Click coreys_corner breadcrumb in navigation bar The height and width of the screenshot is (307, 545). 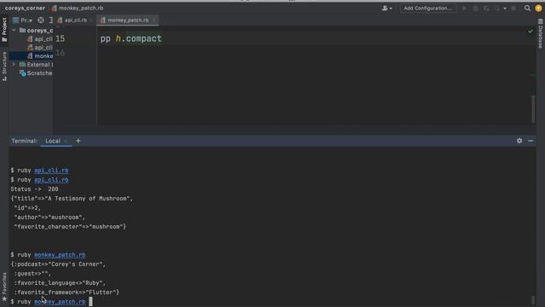coord(25,8)
